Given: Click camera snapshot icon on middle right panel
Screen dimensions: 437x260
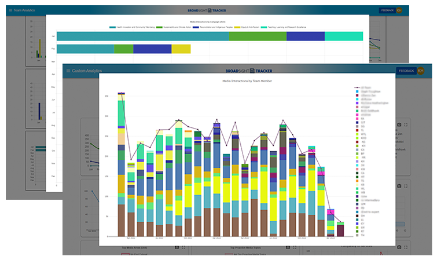Looking at the screenshot, I should [x=399, y=186].
